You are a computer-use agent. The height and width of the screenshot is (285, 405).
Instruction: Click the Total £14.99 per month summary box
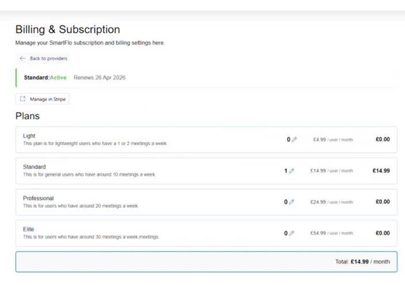pos(206,261)
